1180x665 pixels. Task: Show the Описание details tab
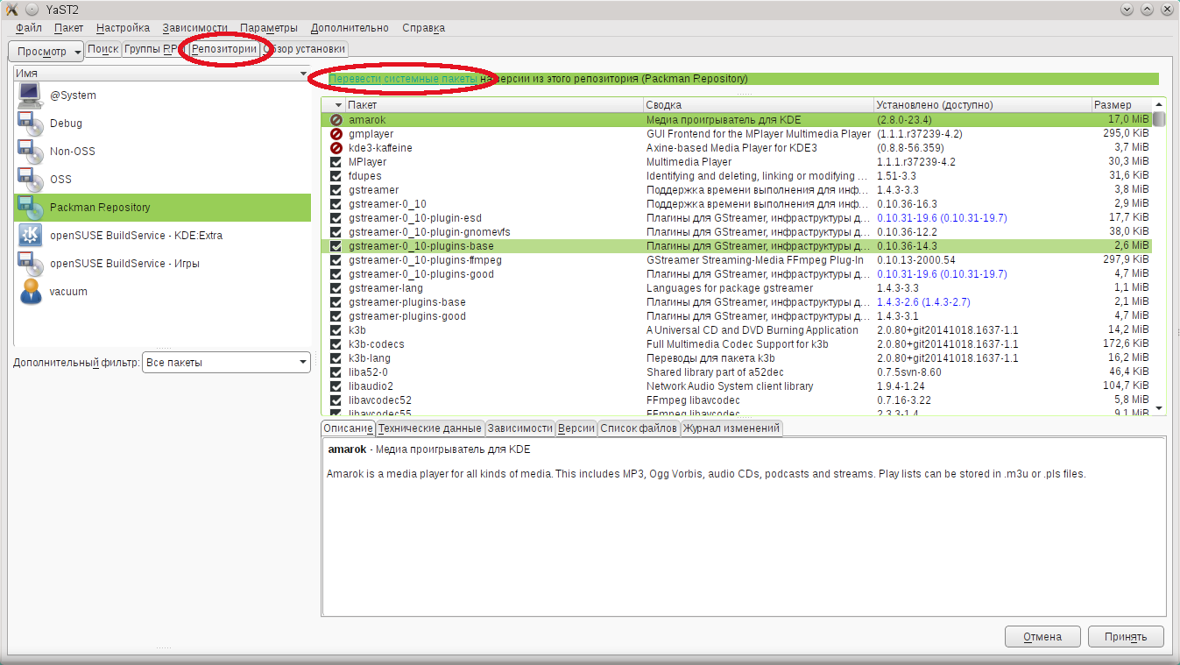pos(348,428)
